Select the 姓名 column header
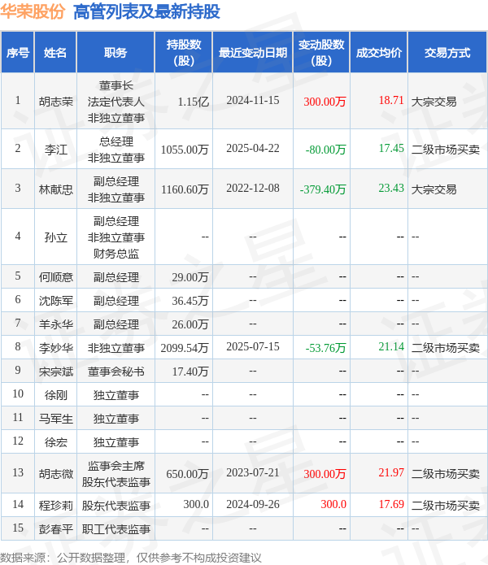Screen dimensions: 488x565 click(55, 53)
